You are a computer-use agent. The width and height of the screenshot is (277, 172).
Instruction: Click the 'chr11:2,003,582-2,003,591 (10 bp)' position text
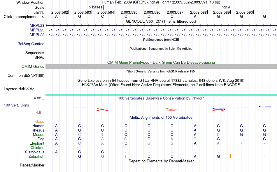click(191, 2)
